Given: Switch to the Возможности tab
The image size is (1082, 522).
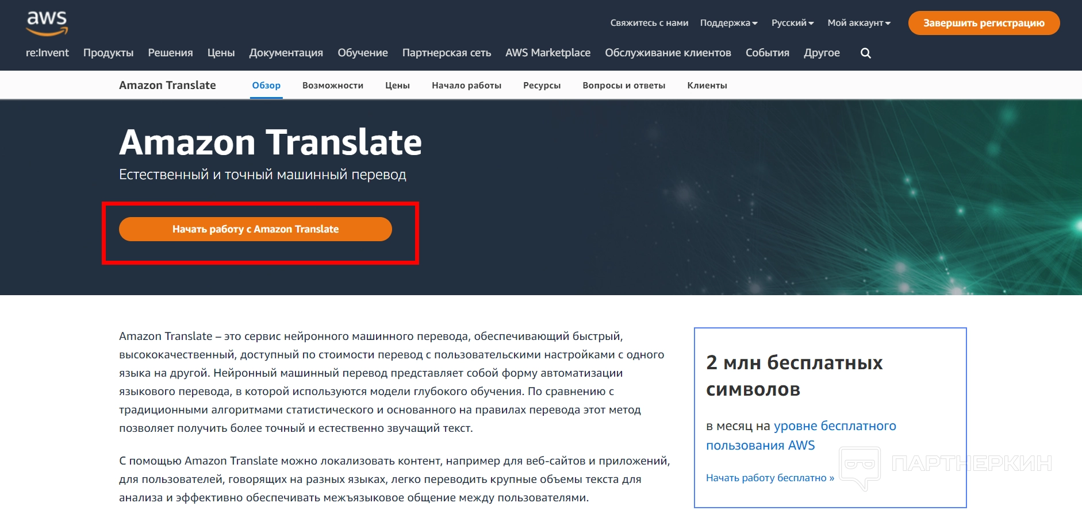Looking at the screenshot, I should (333, 85).
